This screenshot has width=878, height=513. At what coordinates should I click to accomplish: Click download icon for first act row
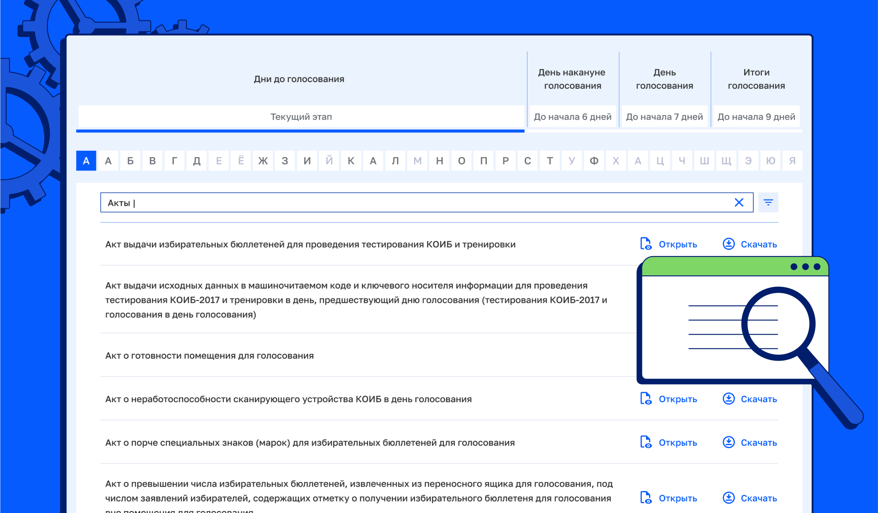729,244
